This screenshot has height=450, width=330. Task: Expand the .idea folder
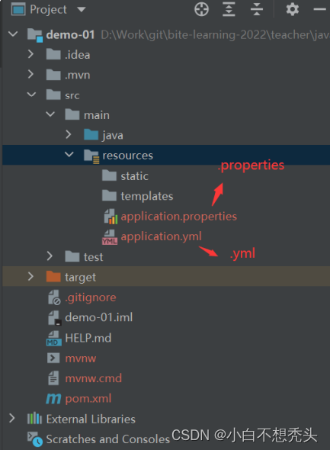point(30,54)
